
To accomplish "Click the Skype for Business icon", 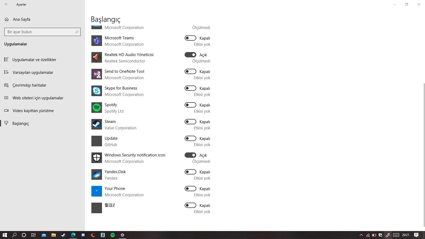I will pos(97,91).
